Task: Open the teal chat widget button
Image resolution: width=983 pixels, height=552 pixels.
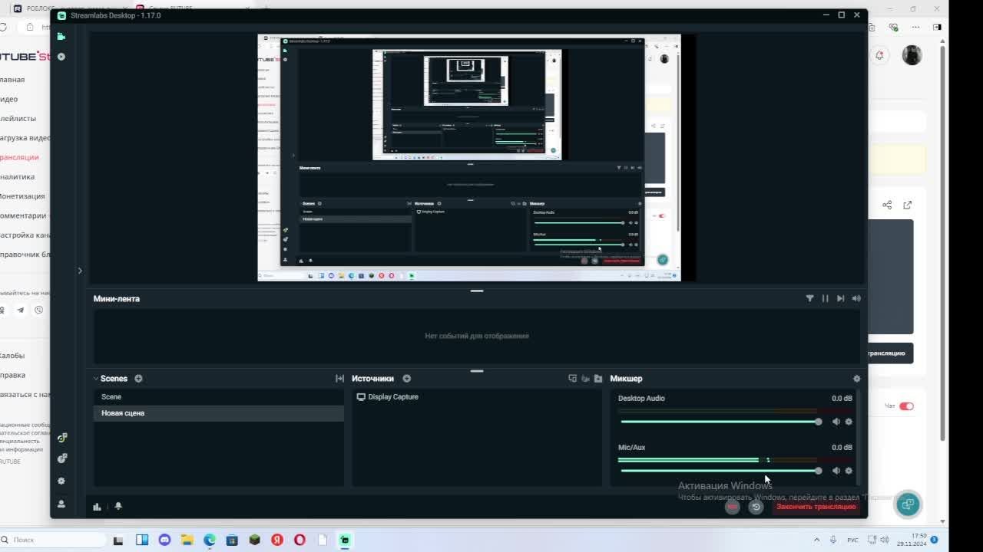Action: pos(909,504)
